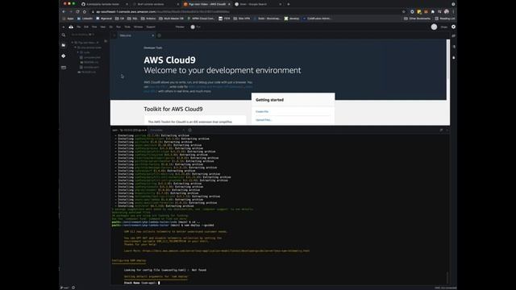Screen dimensions: 516x290
Task: Open the search panel magnifier icon
Action: 64,35
